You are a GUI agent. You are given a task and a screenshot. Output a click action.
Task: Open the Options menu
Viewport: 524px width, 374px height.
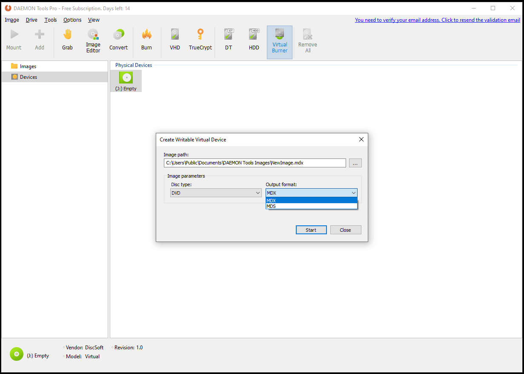click(72, 20)
